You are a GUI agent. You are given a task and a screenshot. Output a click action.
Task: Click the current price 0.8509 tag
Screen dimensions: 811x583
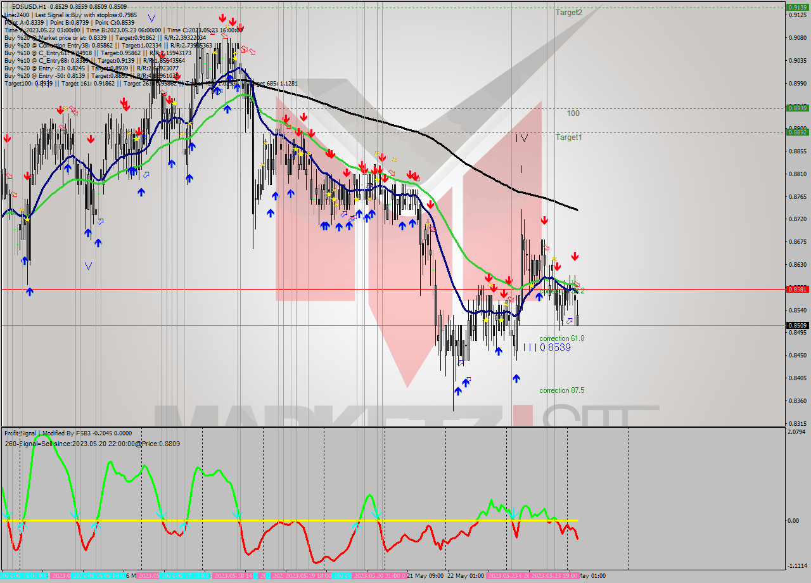(796, 325)
